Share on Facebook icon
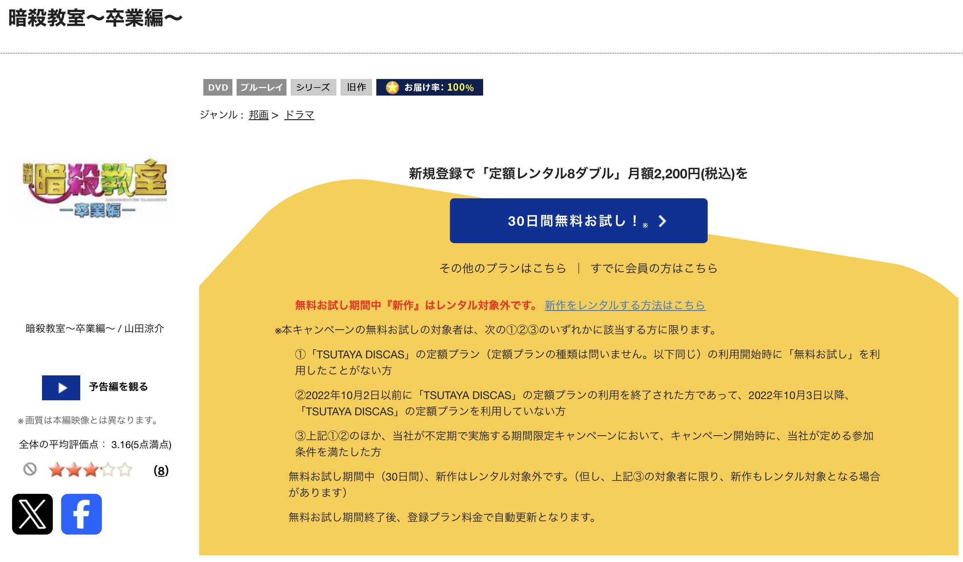The height and width of the screenshot is (562, 963). tap(81, 514)
